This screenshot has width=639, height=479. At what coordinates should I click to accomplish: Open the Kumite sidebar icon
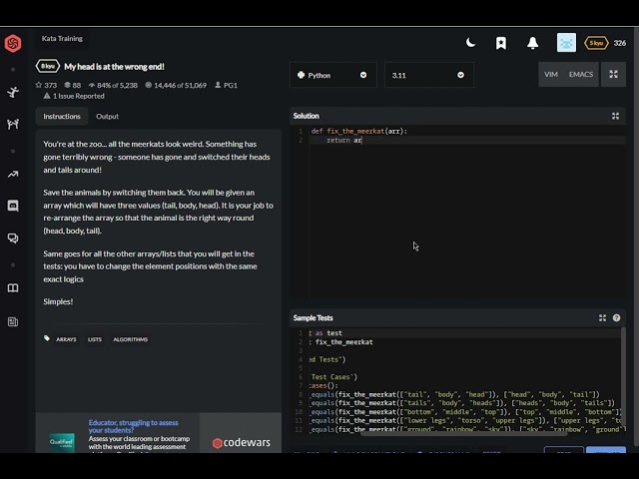(x=13, y=124)
